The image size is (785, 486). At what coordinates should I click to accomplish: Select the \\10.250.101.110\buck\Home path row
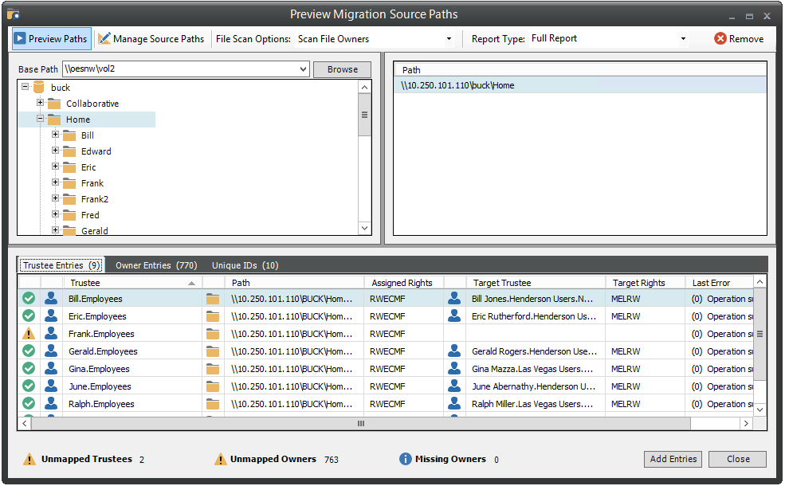579,85
